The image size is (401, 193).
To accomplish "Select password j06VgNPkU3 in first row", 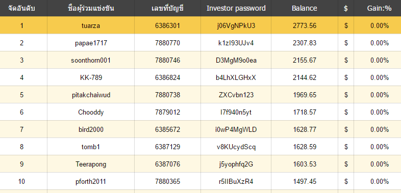I will click(x=236, y=26).
